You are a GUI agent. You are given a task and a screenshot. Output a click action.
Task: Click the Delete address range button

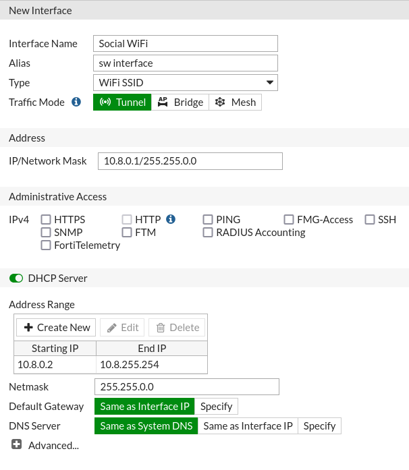[x=178, y=328]
